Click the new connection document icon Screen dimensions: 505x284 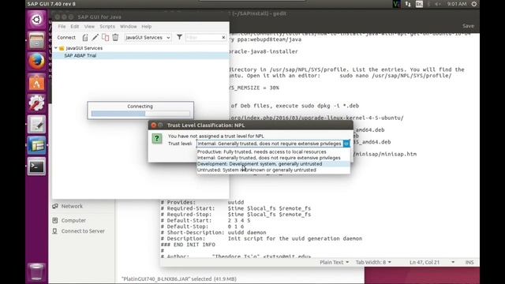point(85,37)
